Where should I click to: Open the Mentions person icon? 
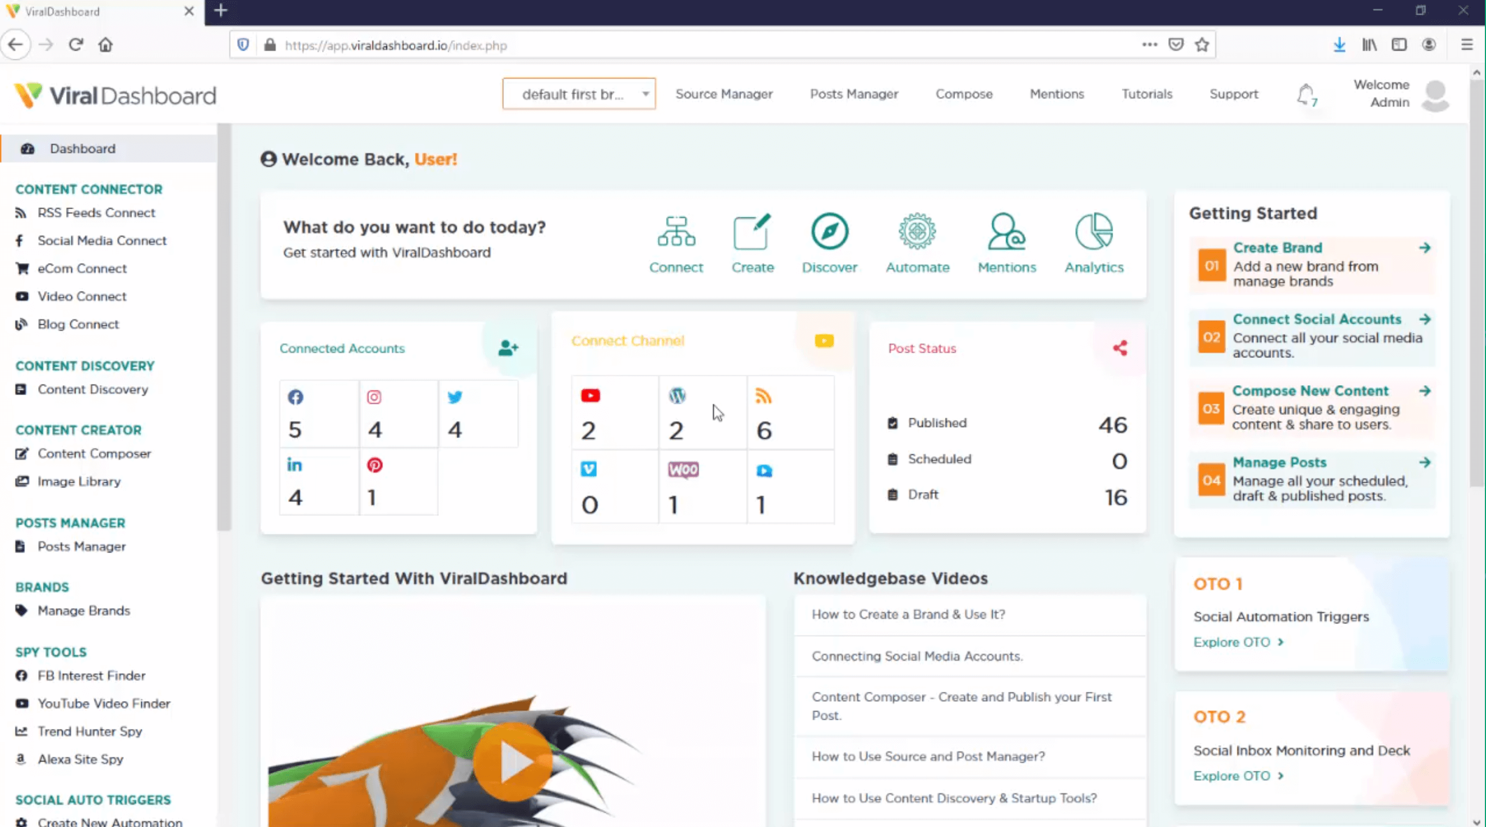[1007, 231]
